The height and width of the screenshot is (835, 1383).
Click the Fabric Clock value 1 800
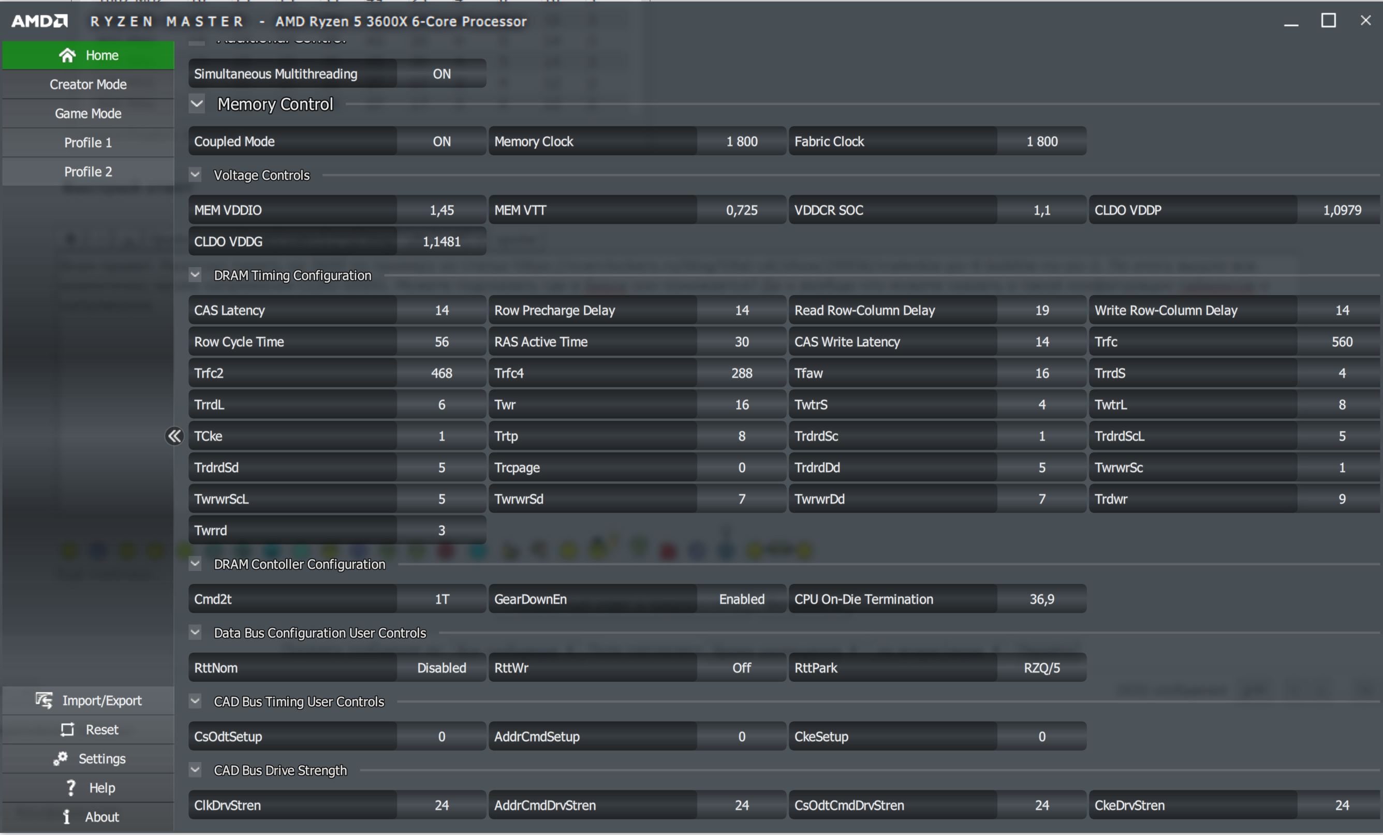1042,141
